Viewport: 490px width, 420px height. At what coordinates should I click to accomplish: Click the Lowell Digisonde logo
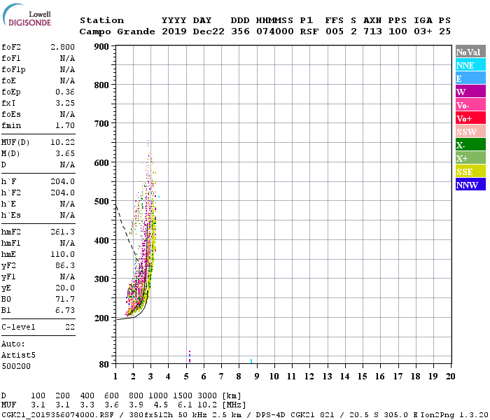pyautogui.click(x=27, y=15)
